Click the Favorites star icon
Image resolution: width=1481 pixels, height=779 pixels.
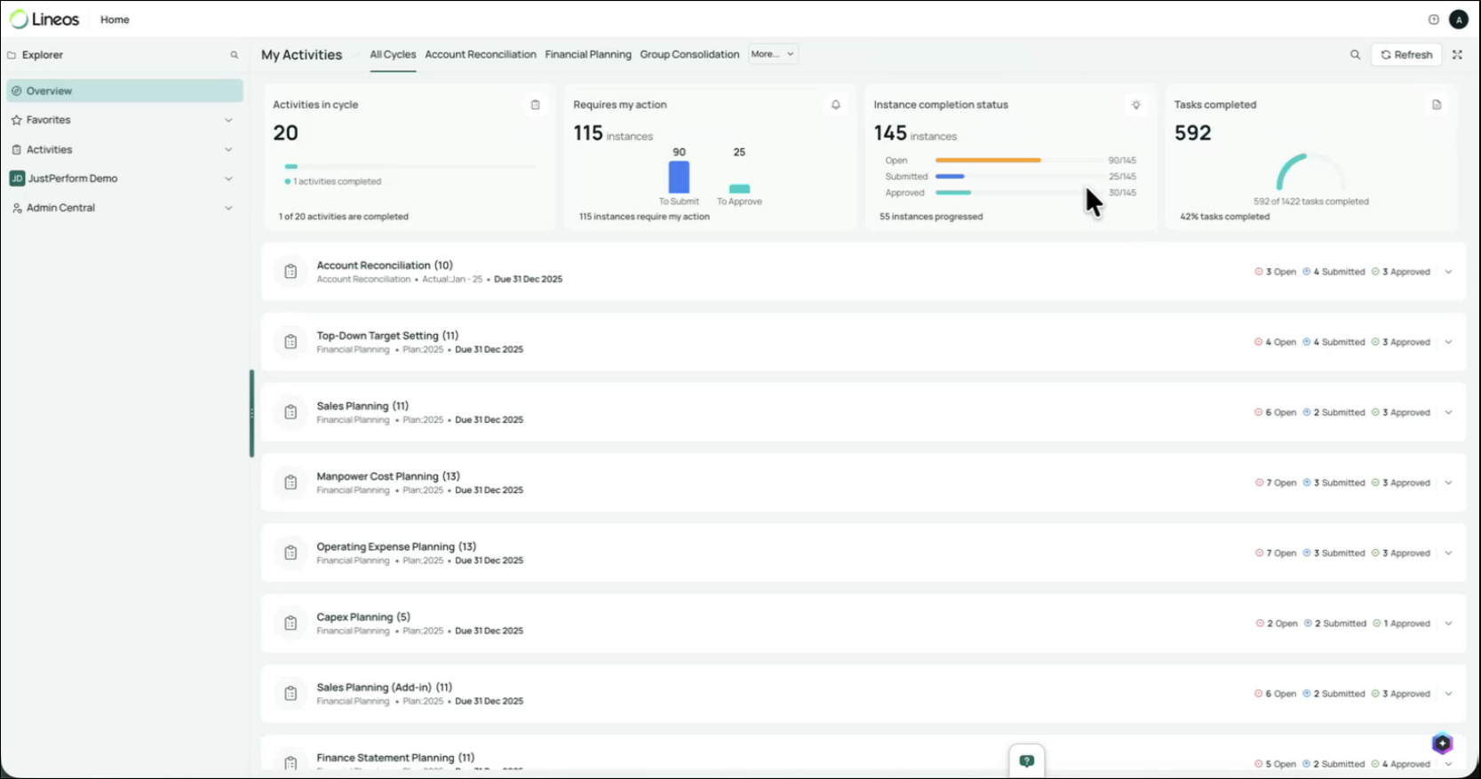coord(16,120)
